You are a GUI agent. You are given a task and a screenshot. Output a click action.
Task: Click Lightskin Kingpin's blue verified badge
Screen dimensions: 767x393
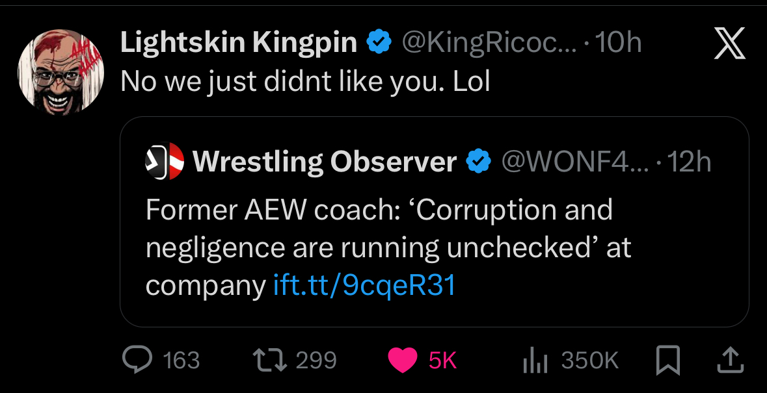coord(379,44)
